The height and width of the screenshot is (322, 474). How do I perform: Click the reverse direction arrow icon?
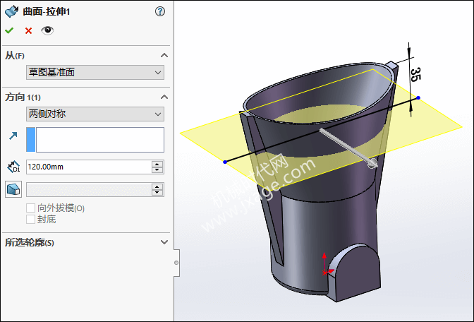13,136
